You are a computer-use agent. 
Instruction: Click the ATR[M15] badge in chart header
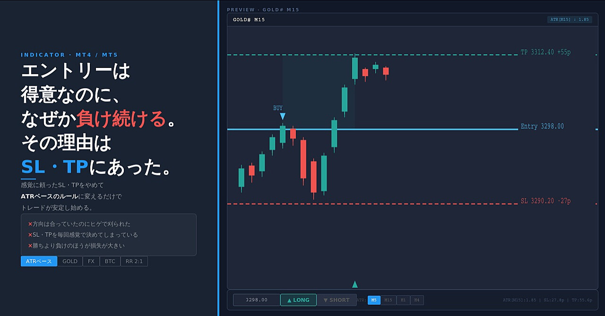[x=570, y=20]
